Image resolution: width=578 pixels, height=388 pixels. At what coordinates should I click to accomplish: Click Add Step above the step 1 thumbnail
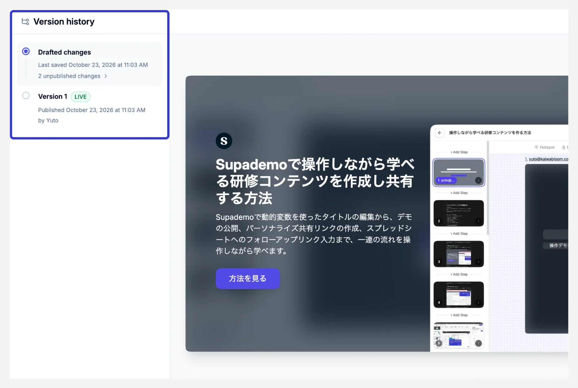point(459,152)
